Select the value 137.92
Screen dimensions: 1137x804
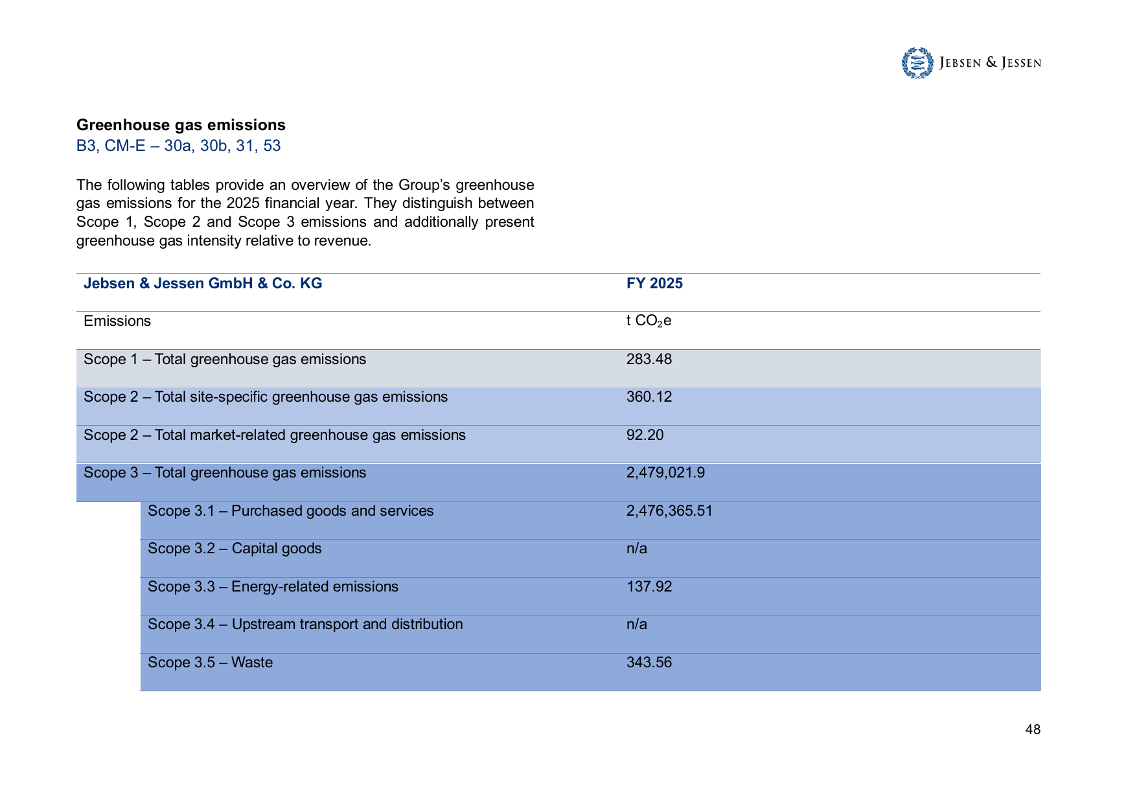point(649,587)
